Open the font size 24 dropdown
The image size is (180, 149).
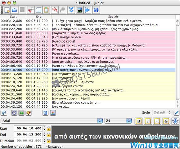pyautogui.click(x=118, y=121)
